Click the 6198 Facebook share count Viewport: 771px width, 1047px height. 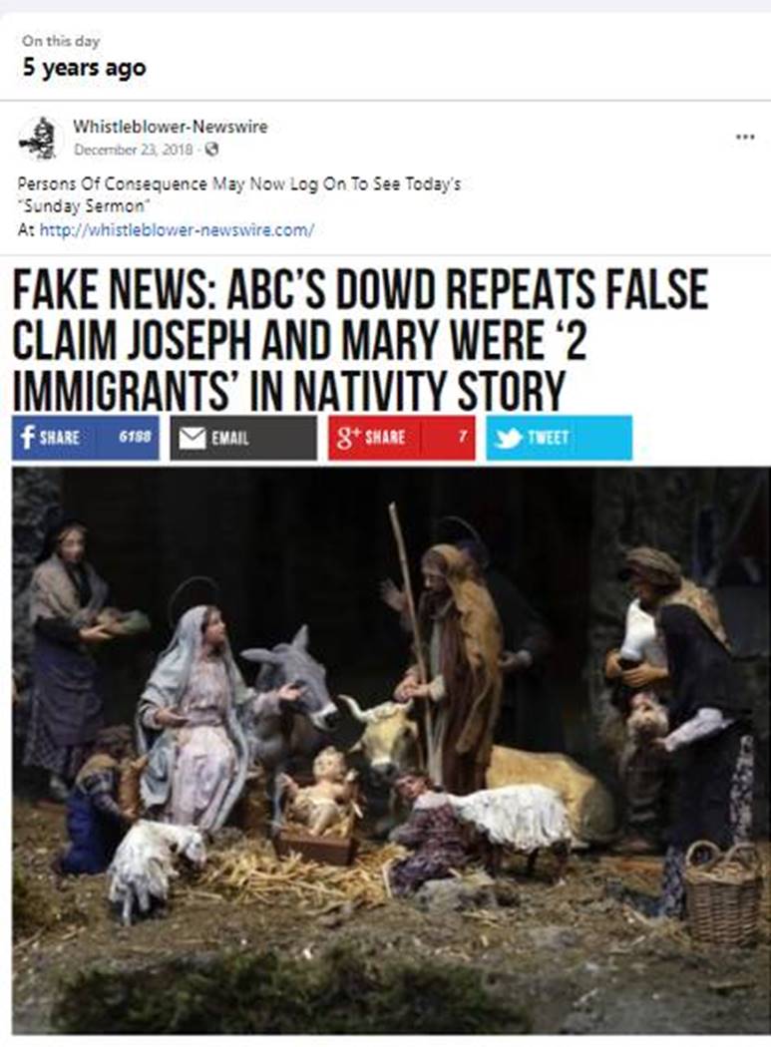pos(135,438)
